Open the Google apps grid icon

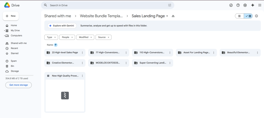pyautogui.click(x=259, y=5)
